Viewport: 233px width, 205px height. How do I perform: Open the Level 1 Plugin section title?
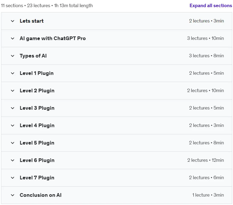[x=36, y=73]
